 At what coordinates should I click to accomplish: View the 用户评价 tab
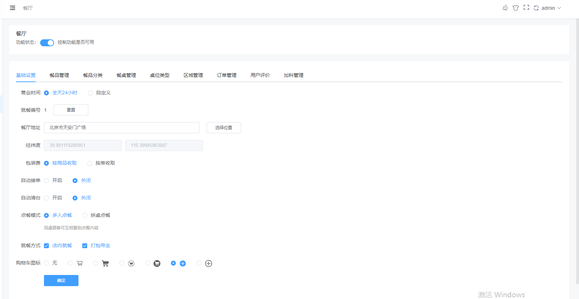[260, 75]
